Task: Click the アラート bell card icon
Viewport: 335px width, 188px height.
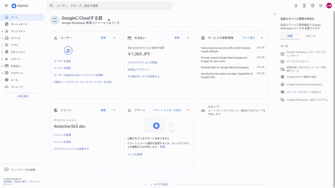Action: (x=129, y=110)
